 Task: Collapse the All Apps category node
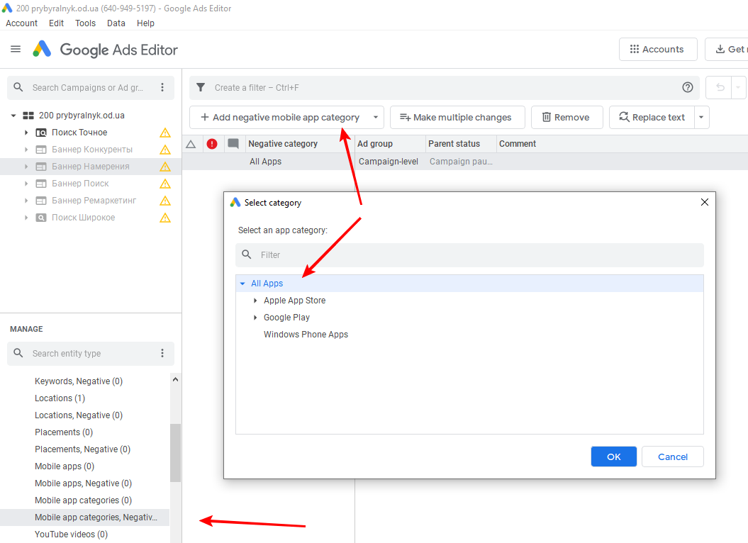coord(242,284)
